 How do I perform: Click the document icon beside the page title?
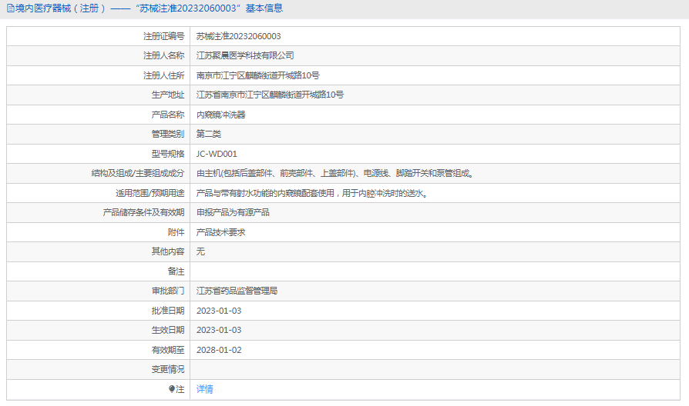click(11, 8)
